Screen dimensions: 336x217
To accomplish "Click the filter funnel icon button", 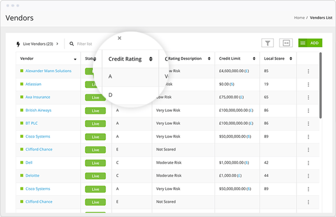I will (268, 43).
